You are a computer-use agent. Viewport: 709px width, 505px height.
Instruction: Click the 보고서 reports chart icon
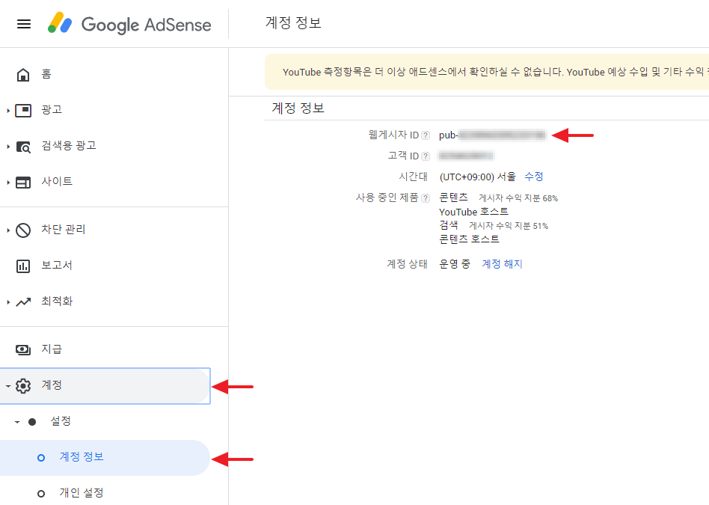pos(23,266)
